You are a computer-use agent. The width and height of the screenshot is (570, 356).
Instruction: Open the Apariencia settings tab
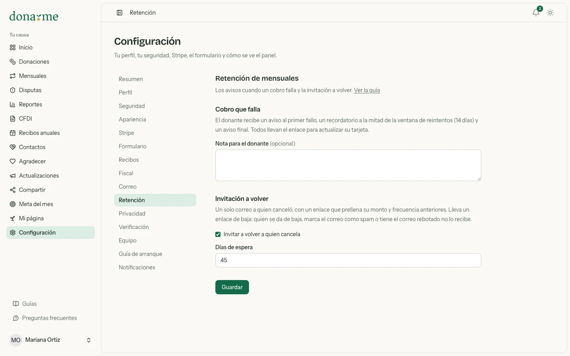point(155,119)
